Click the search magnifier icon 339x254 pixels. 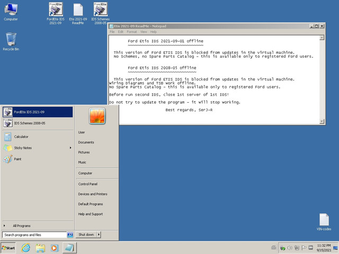click(70, 234)
